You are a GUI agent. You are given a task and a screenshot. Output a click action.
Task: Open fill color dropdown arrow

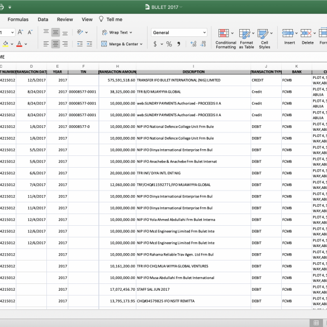coord(12,44)
